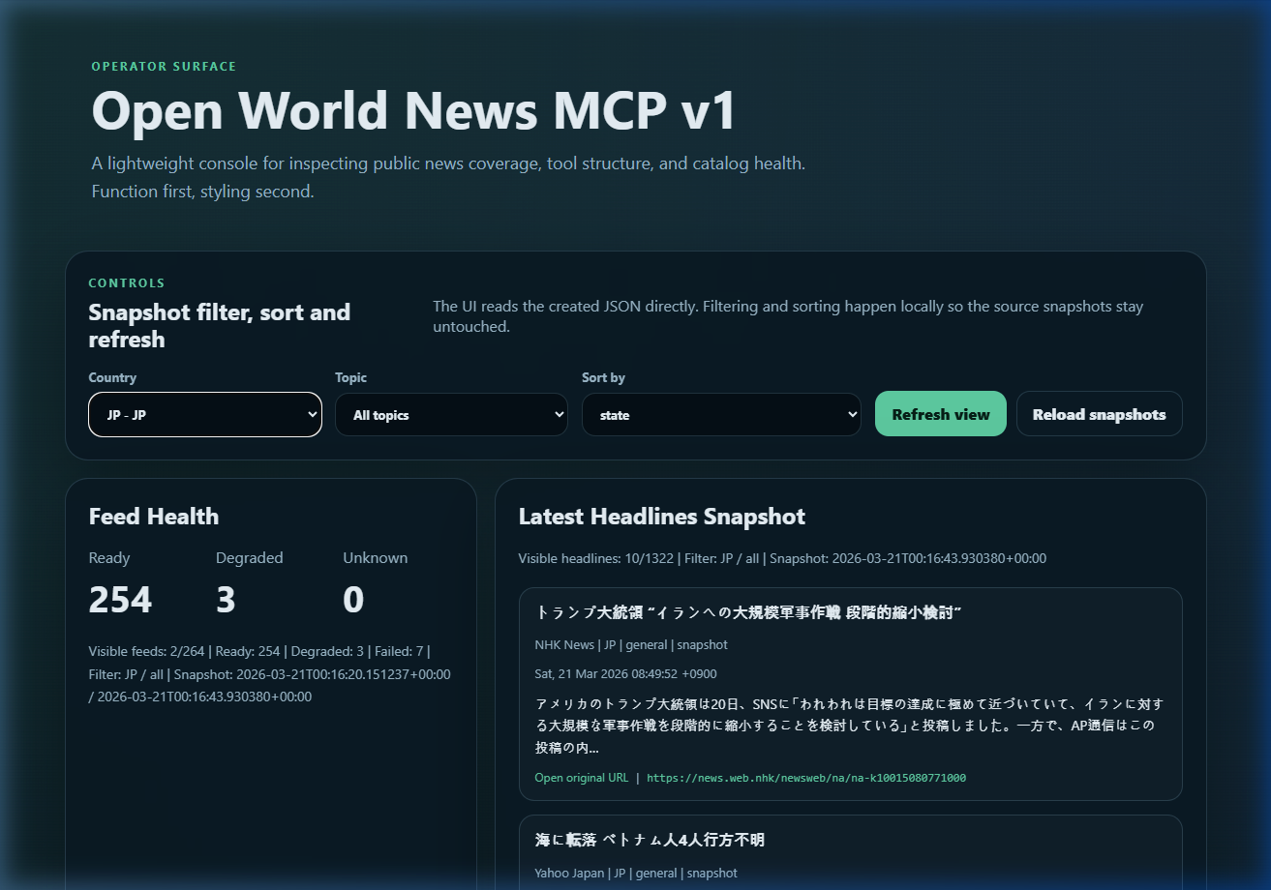Click the Latest Headlines Snapshot heading
Screen dimensions: 1271x890
[662, 517]
